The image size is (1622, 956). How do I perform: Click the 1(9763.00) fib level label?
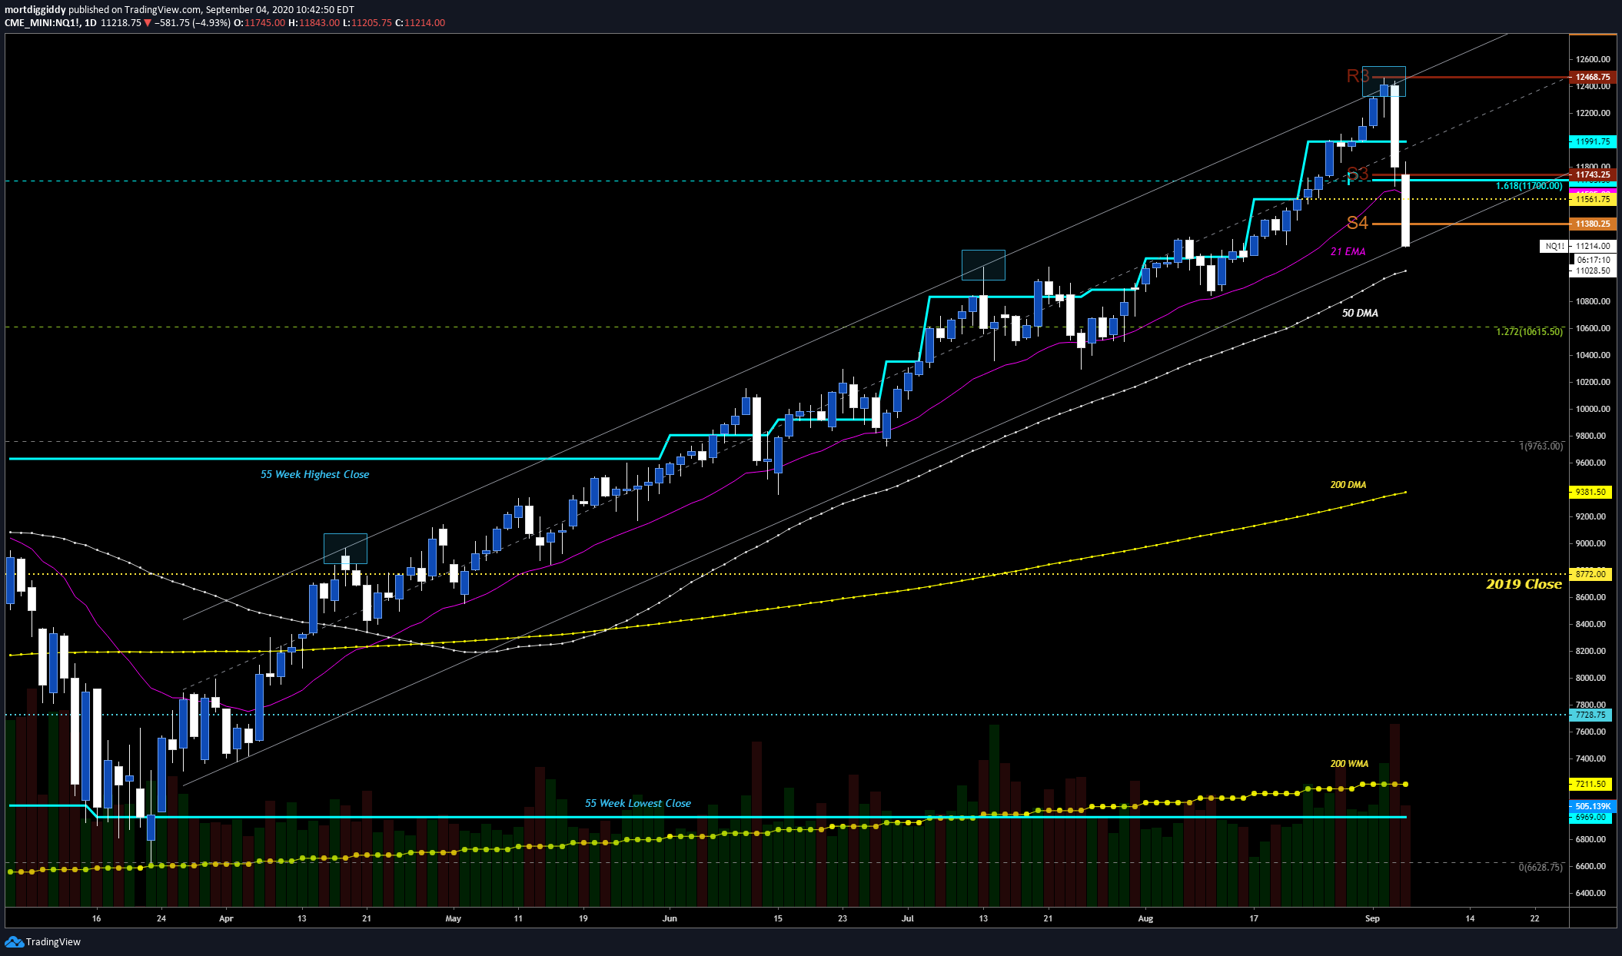1541,446
